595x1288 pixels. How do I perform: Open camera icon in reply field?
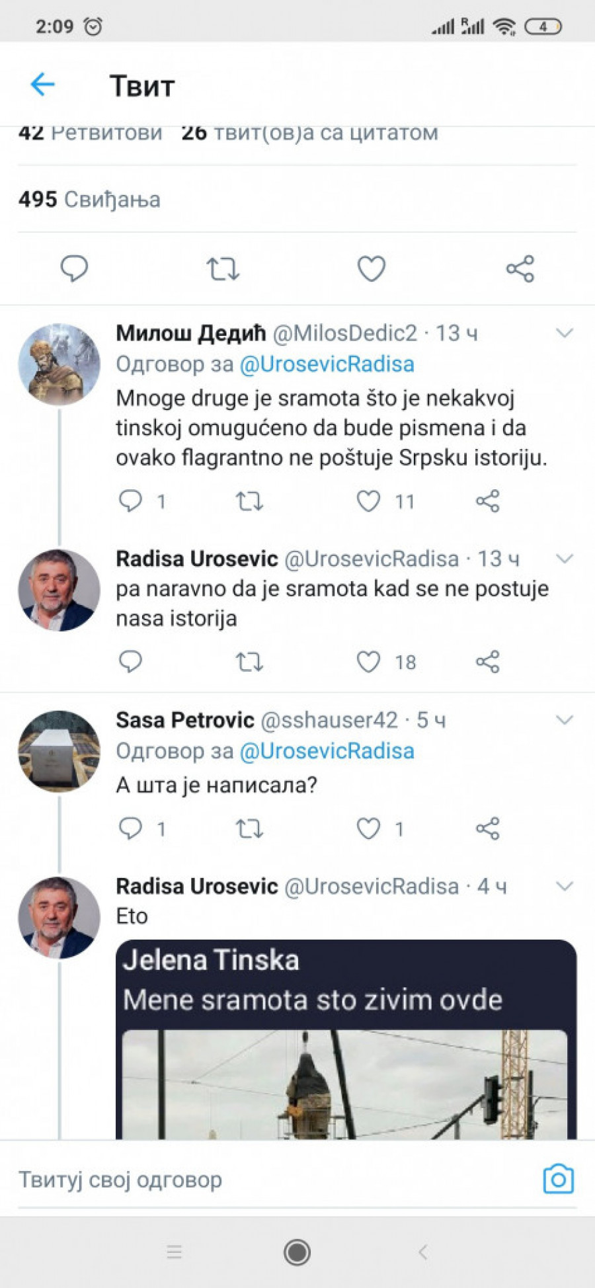(558, 1179)
